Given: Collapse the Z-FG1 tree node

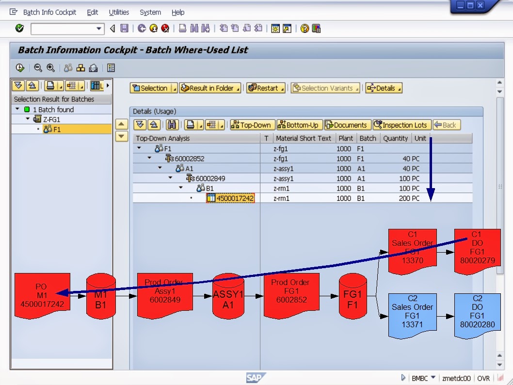Looking at the screenshot, I should pos(28,119).
